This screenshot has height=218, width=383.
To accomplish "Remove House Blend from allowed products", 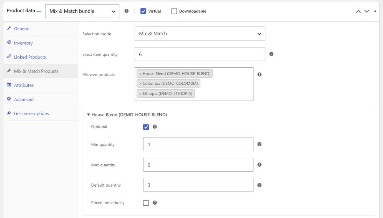I will pos(140,74).
